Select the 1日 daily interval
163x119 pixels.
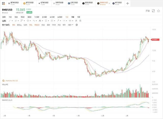pos(67,17)
